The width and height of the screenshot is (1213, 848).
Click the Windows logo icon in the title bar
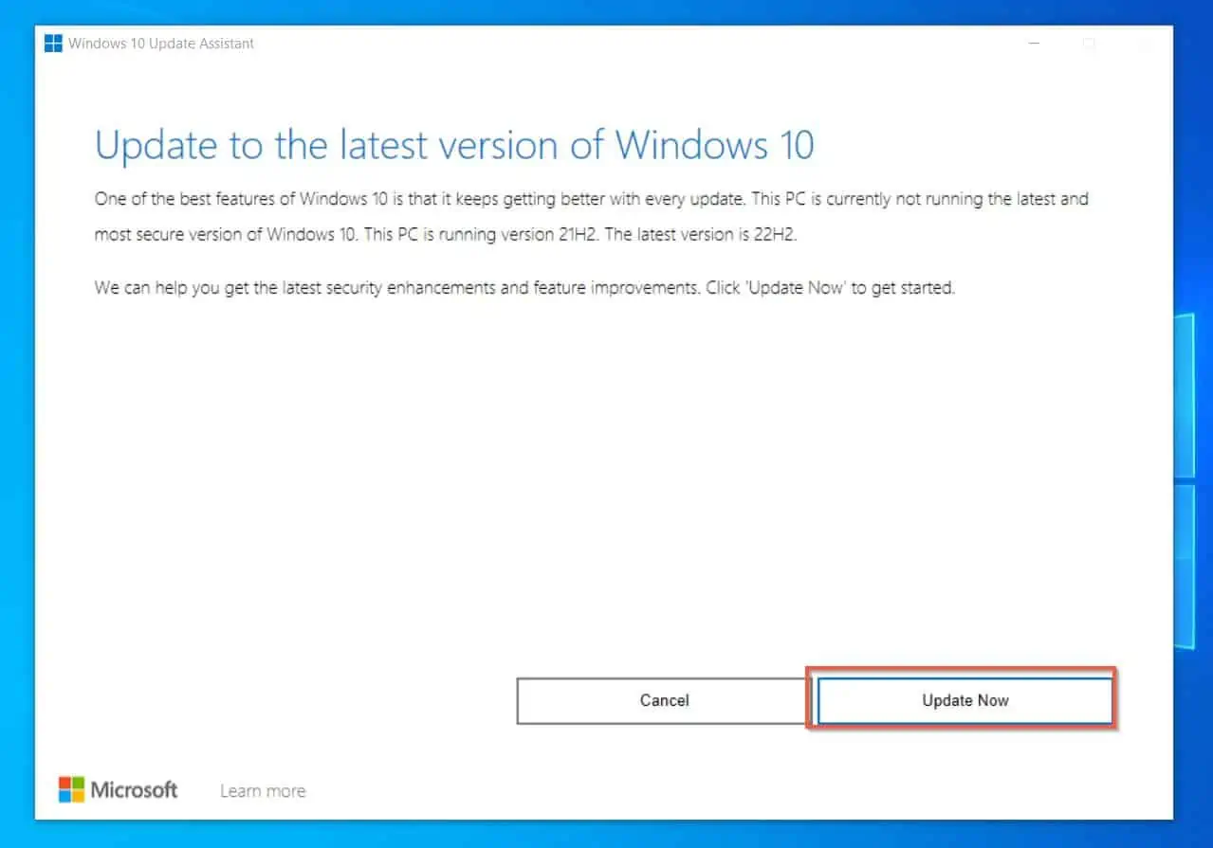(x=53, y=44)
